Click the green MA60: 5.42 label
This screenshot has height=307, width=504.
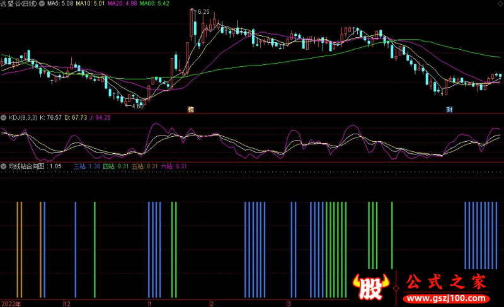[x=154, y=4]
